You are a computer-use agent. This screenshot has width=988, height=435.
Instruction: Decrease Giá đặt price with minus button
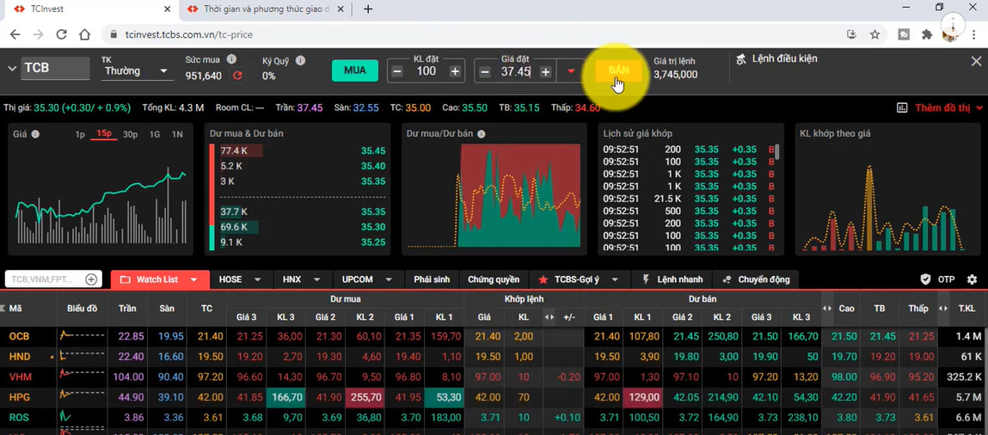pos(485,71)
